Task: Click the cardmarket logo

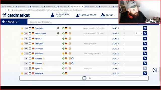Action: pos(16,15)
